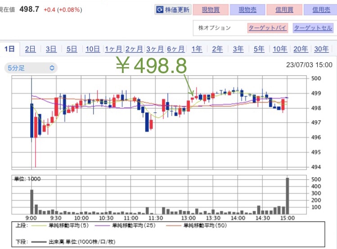The height and width of the screenshot is (249, 337).
Task: Click the refresh icon in 株価更新
Action: click(160, 9)
